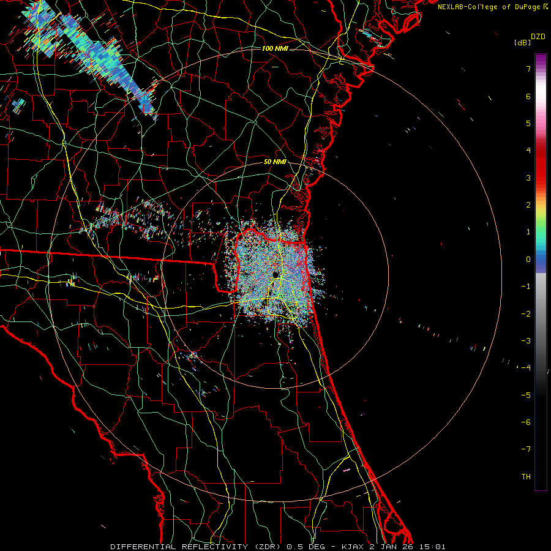Click the 4 value on color scale

[x=528, y=151]
